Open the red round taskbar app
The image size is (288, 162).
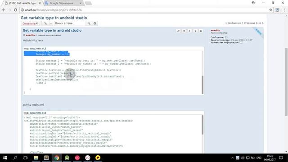(77, 158)
